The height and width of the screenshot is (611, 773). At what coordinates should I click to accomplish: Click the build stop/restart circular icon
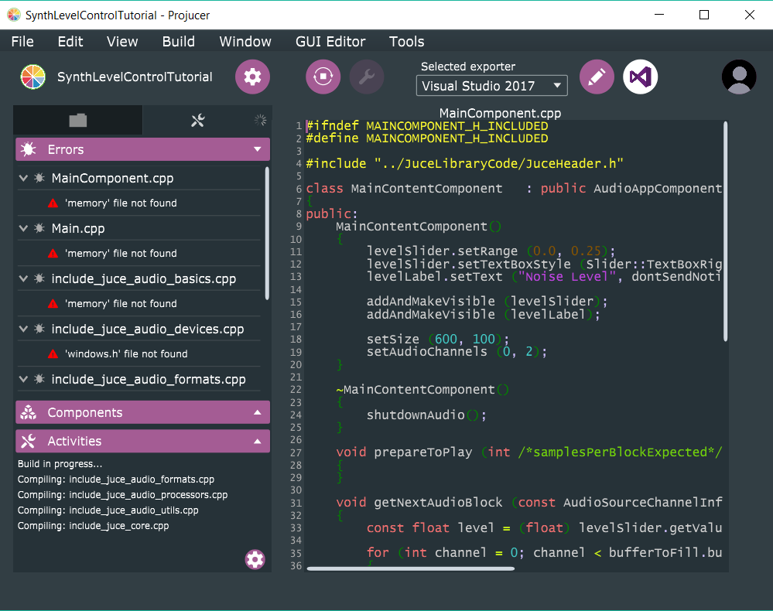323,77
